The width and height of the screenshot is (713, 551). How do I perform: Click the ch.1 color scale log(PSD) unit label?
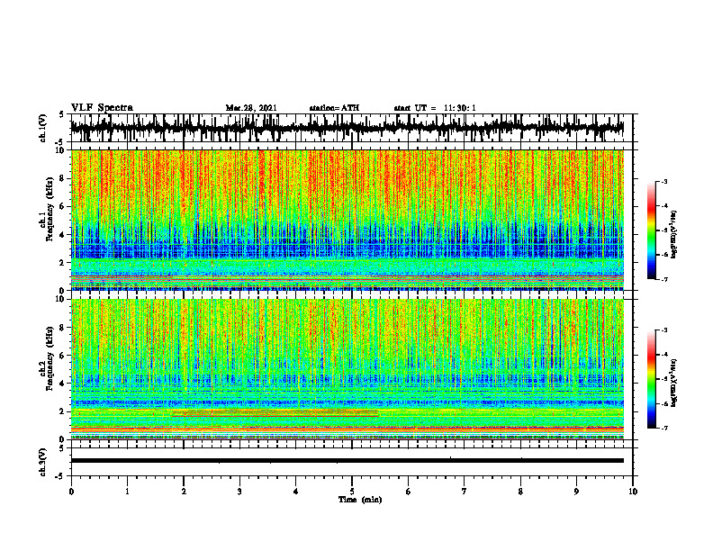673,234
